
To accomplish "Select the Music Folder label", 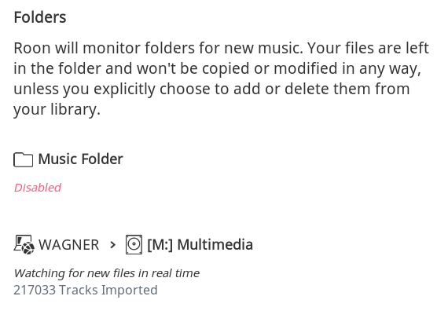I will pyautogui.click(x=81, y=159).
